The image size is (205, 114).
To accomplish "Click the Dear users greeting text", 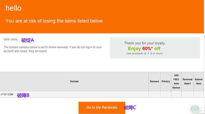I will [x=11, y=39].
